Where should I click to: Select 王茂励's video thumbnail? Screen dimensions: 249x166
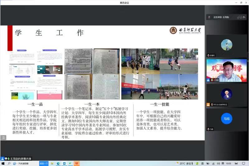coord(226,70)
